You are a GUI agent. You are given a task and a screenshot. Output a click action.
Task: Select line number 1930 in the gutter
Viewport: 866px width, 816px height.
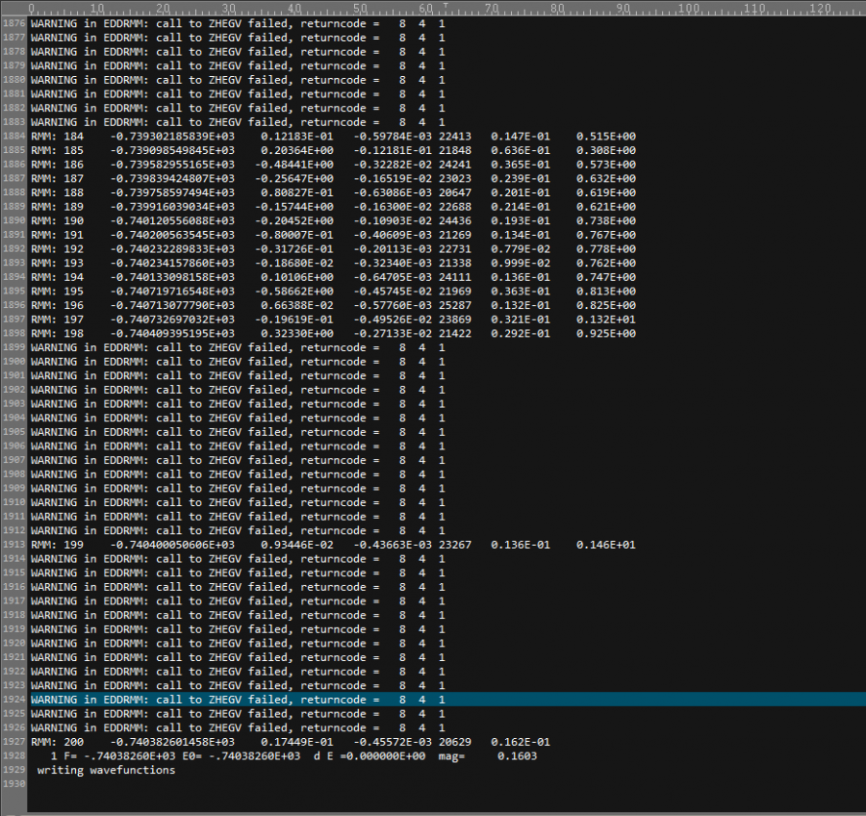pos(13,784)
